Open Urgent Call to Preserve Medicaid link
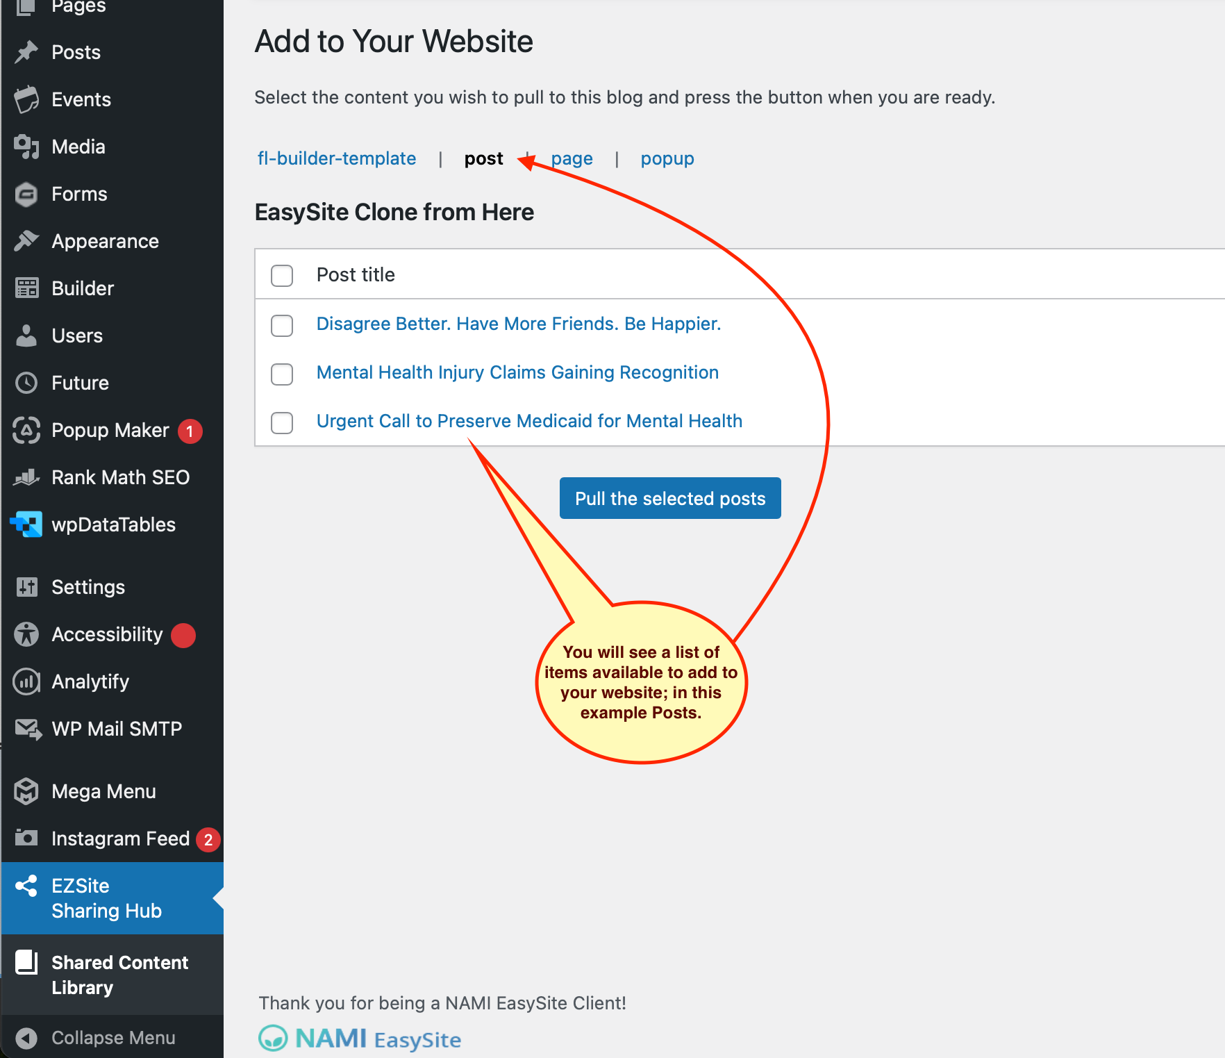The height and width of the screenshot is (1058, 1225). (x=529, y=421)
